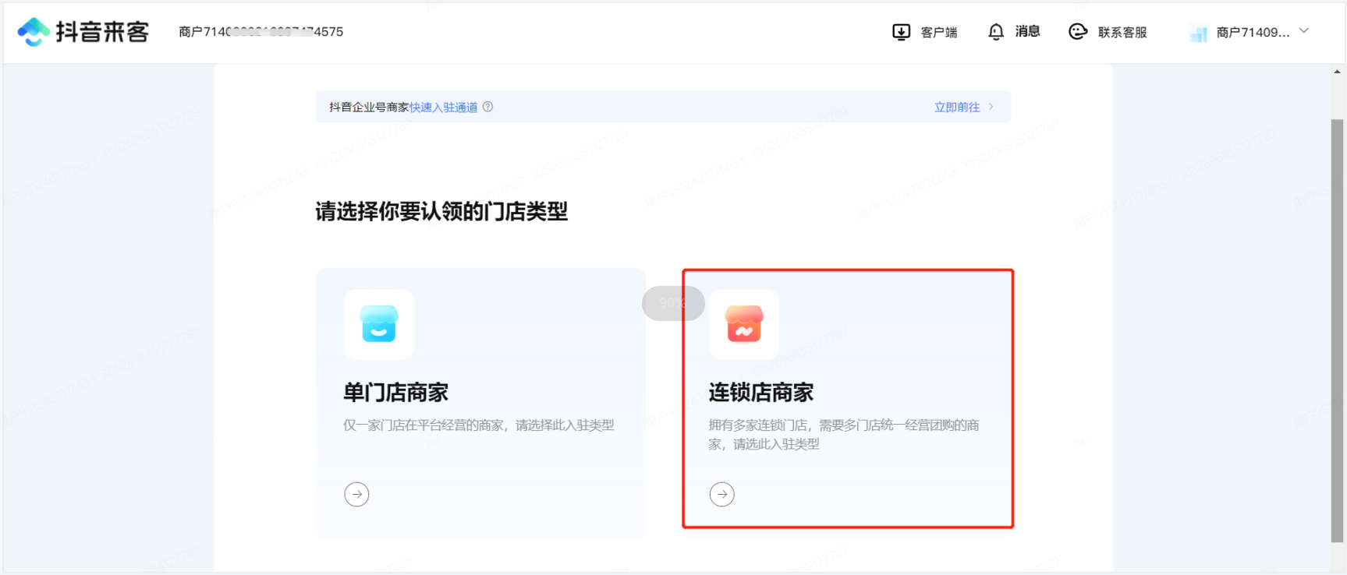Click the red 连锁店商家 shop icon
This screenshot has width=1347, height=575.
point(744,324)
